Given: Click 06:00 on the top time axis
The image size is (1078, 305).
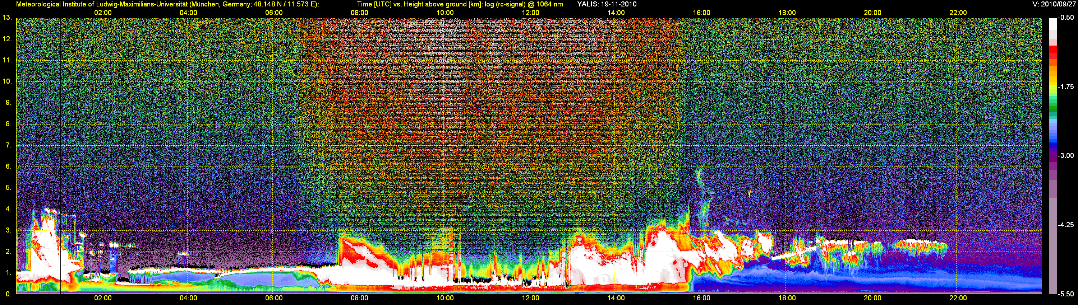Looking at the screenshot, I should click(274, 13).
